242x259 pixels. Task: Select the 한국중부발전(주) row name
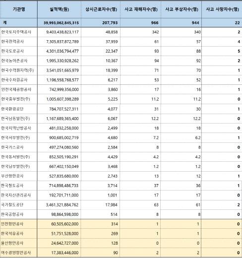click(16, 99)
